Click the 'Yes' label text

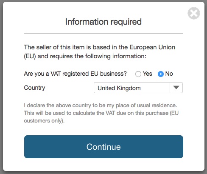point(148,74)
